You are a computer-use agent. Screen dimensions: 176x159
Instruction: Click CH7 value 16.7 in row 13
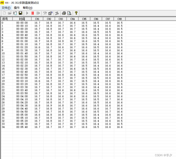108,63
